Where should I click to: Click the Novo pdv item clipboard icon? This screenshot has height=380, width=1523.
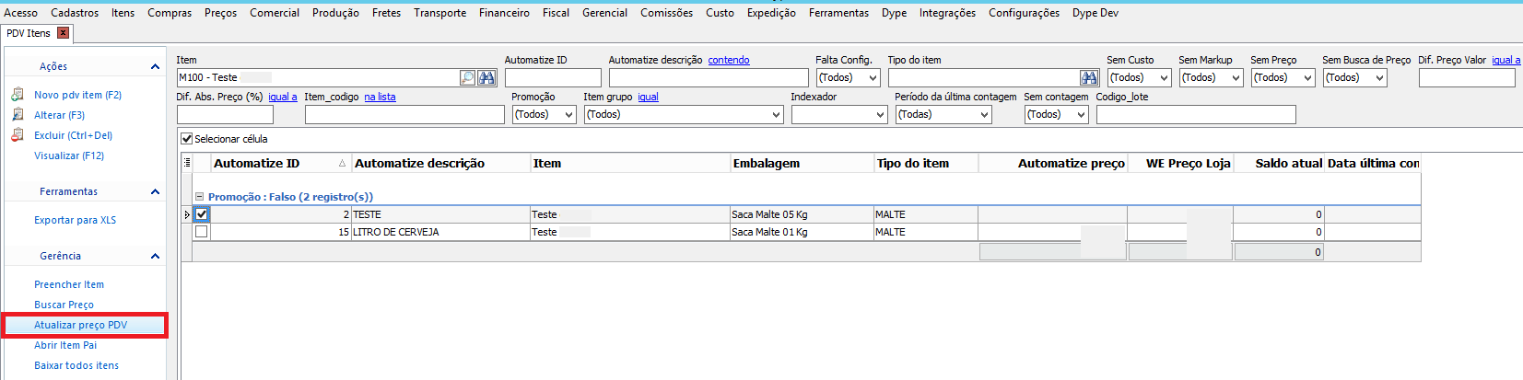pyautogui.click(x=18, y=95)
